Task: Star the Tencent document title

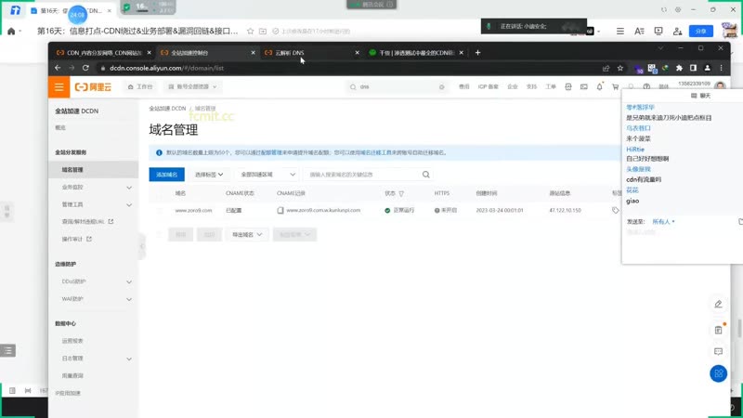Action: (250, 31)
